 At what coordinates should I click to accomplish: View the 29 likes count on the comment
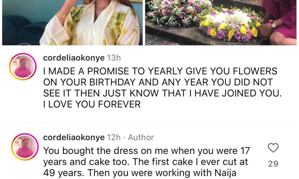tap(273, 163)
